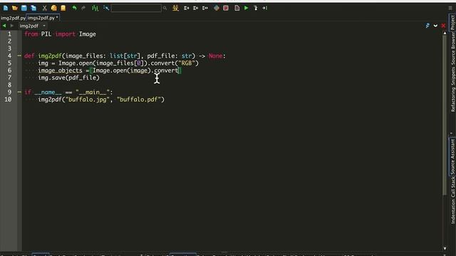Screen dimensions: 456x256
Task: Click the step-into debug icon
Action: [x=256, y=8]
